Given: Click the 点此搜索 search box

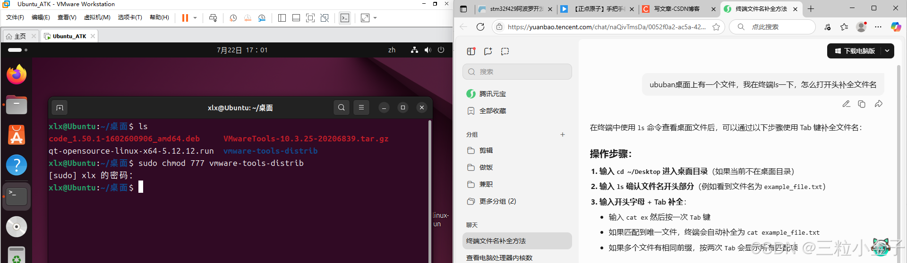Looking at the screenshot, I should coord(772,27).
